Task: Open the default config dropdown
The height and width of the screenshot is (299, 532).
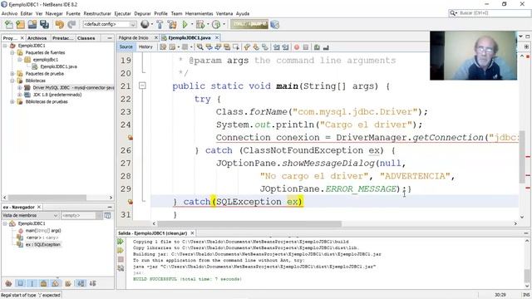Action: point(133,24)
